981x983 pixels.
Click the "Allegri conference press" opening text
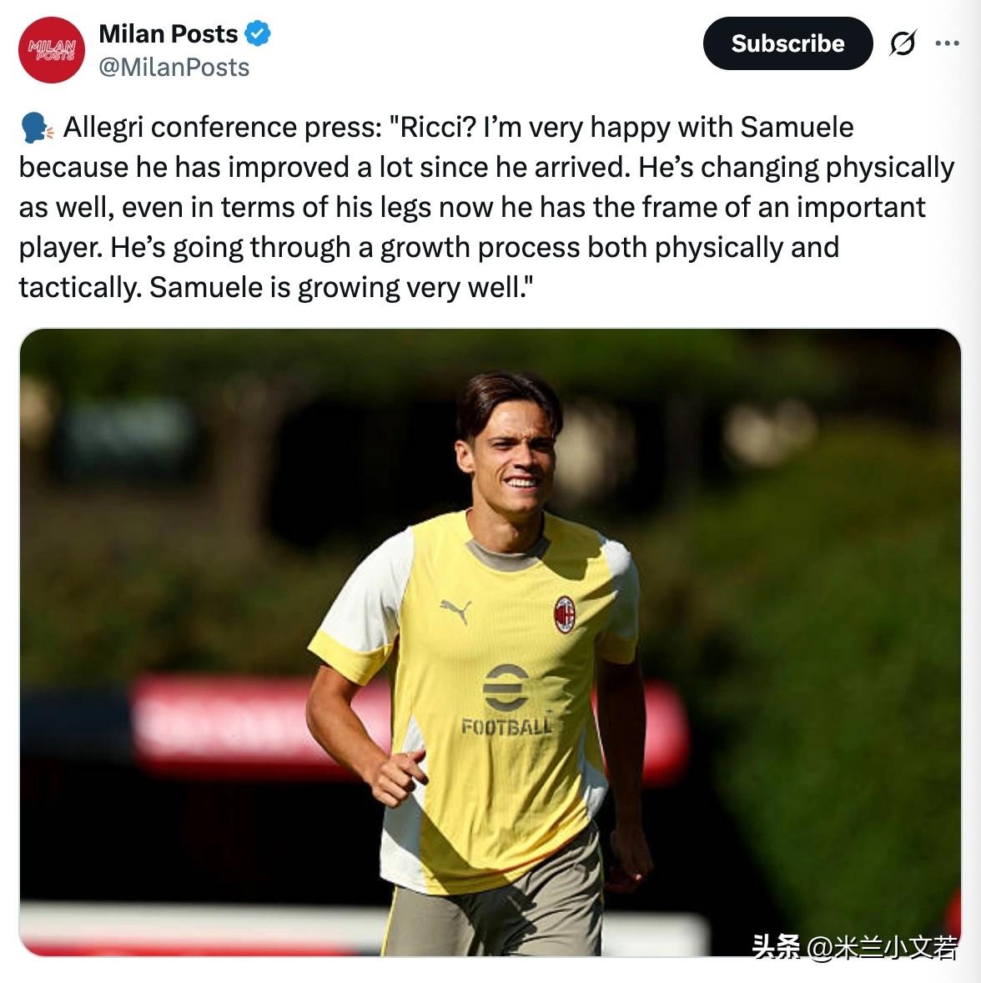[x=222, y=128]
